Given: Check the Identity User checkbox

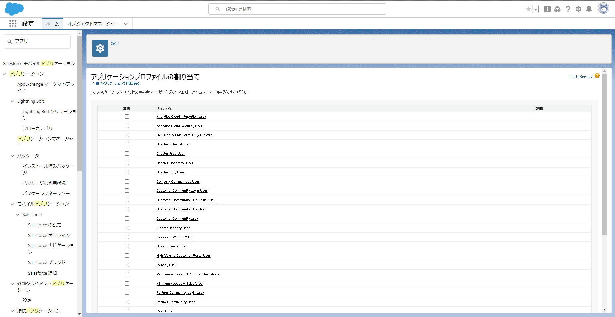Looking at the screenshot, I should (x=127, y=265).
